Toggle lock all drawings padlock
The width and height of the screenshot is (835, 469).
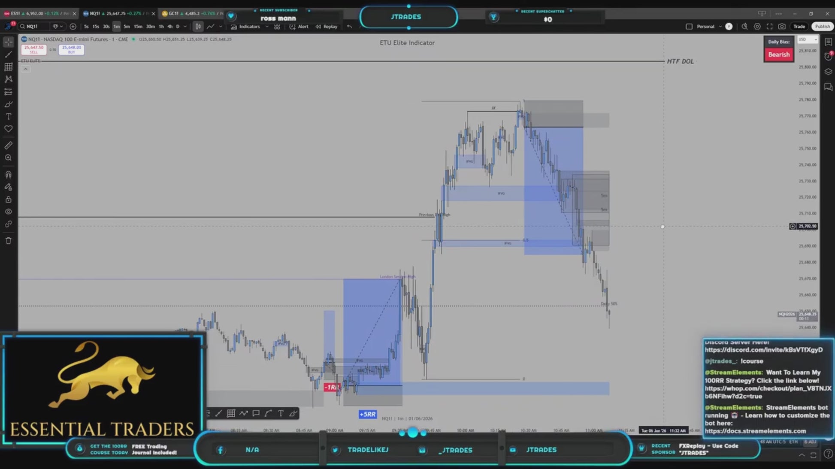click(8, 200)
